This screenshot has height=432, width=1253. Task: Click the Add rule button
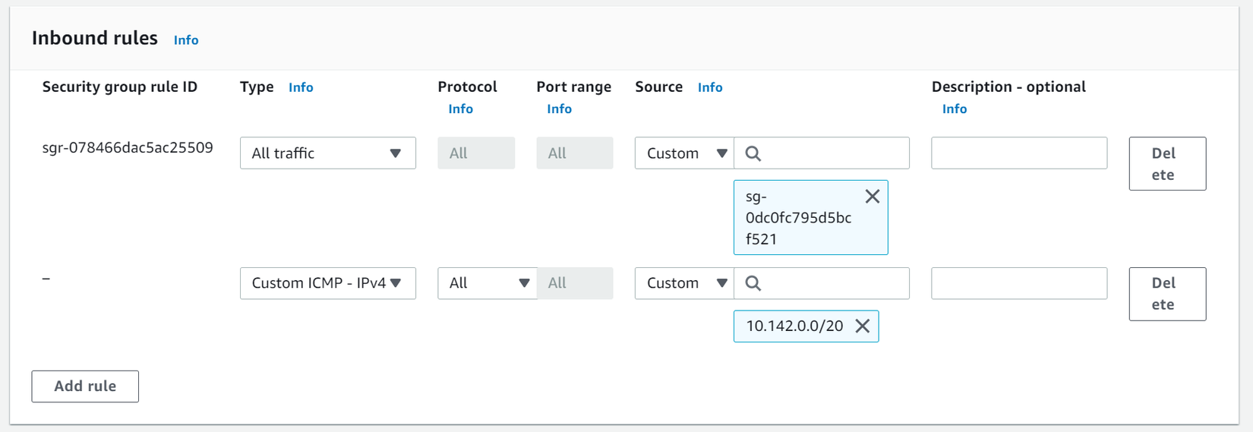pyautogui.click(x=85, y=386)
